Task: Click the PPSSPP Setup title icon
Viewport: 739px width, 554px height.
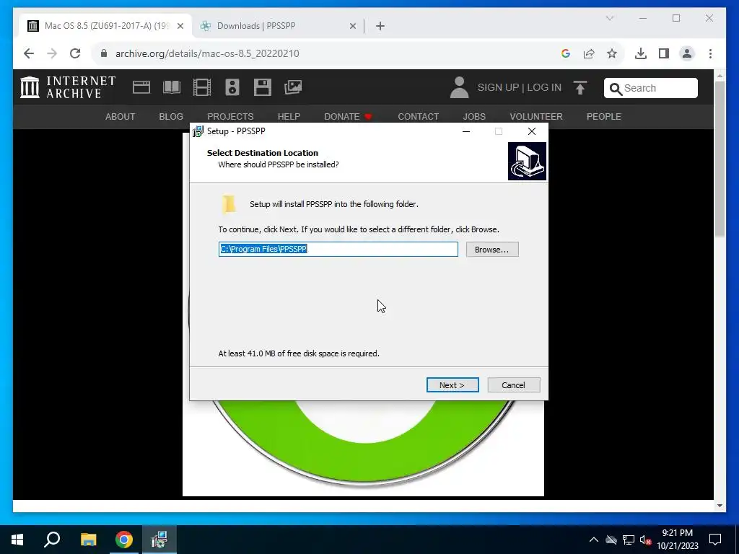Action: click(198, 131)
